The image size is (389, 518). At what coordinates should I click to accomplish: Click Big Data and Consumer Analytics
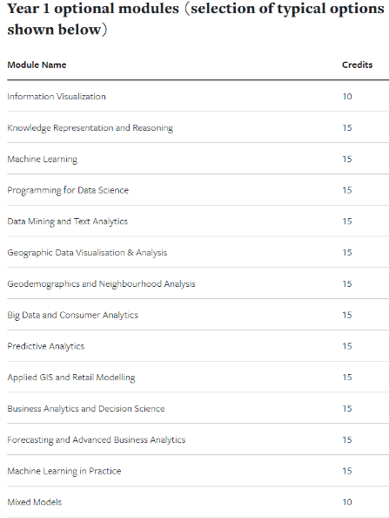point(72,315)
